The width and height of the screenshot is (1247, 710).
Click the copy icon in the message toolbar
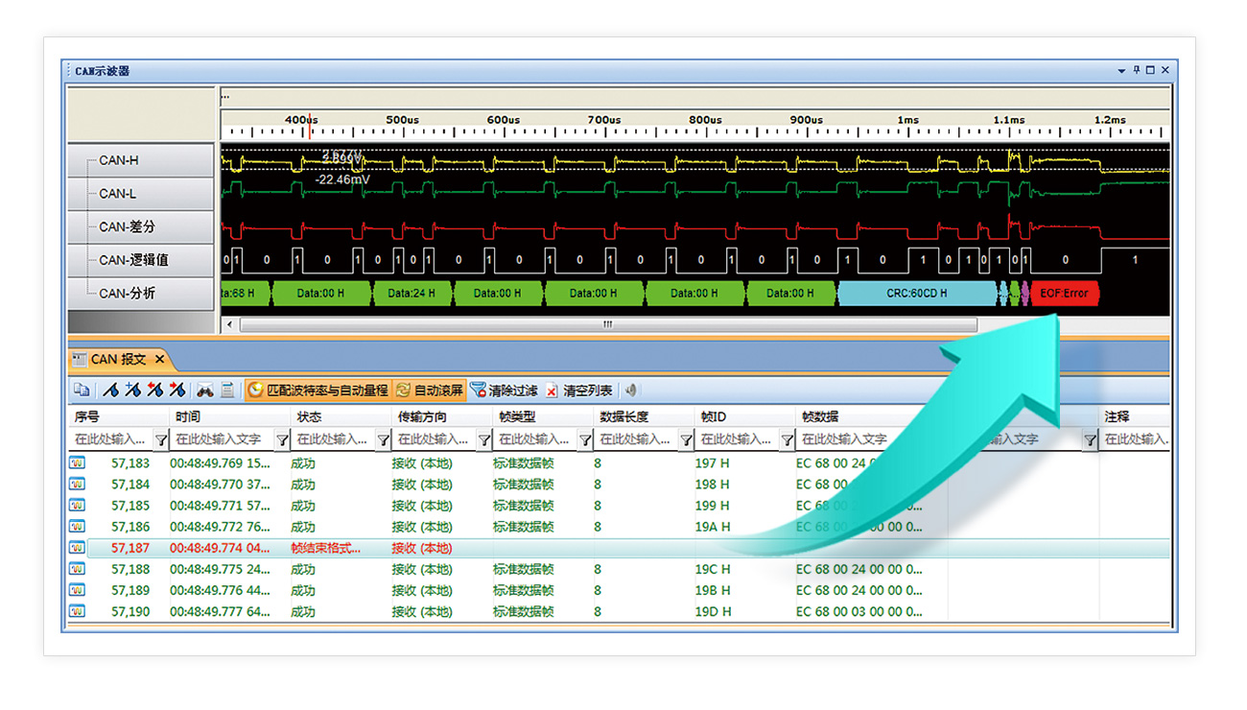(x=82, y=390)
